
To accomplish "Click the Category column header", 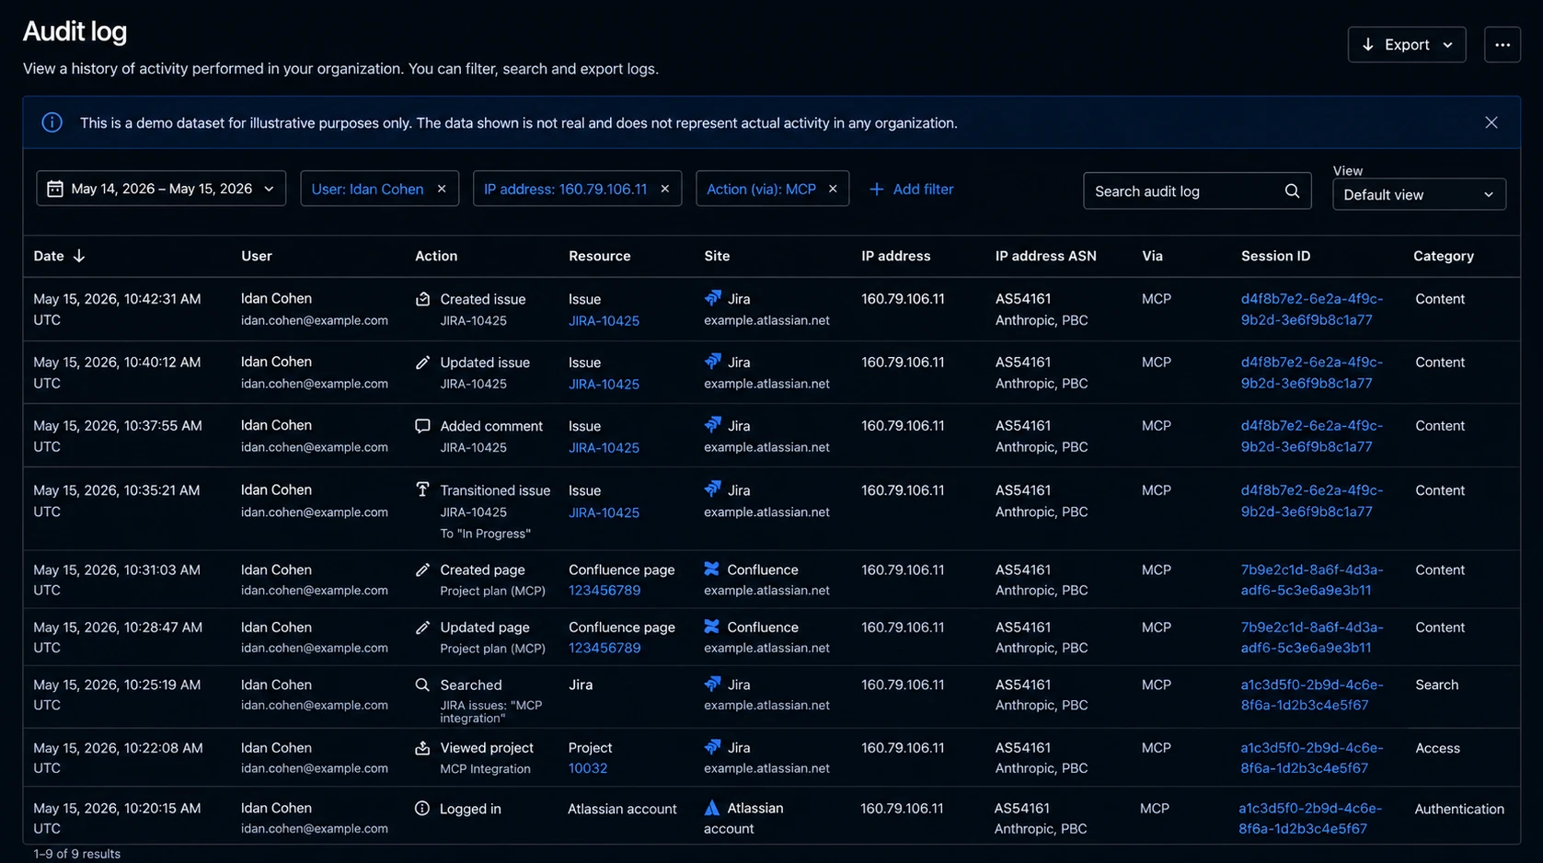I will pos(1444,256).
